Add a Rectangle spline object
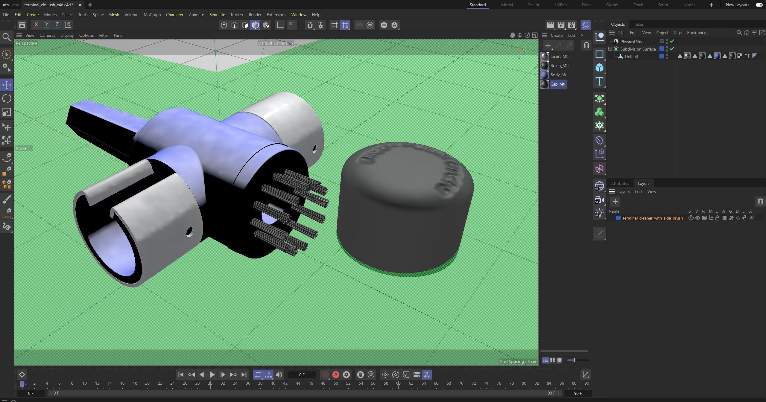Screen dimensions: 766x402 [599, 54]
